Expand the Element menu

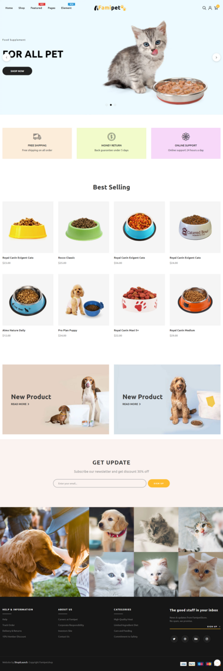67,8
